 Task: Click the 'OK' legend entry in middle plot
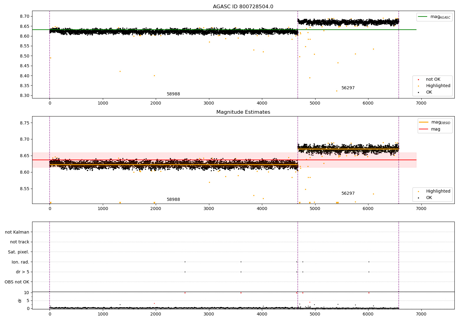pos(425,198)
